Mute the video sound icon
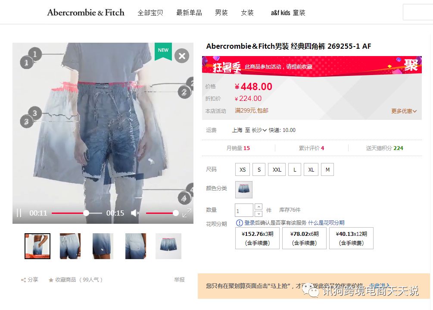Image resolution: width=433 pixels, height=310 pixels. tap(135, 213)
